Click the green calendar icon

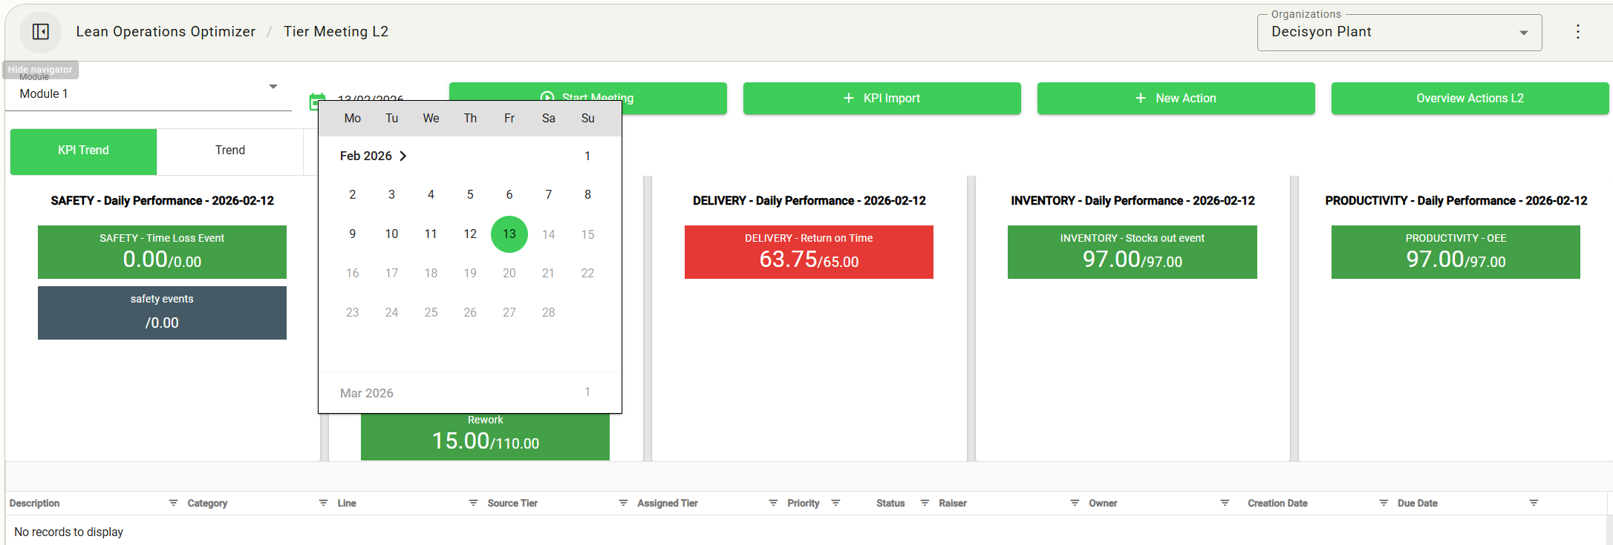(x=316, y=102)
